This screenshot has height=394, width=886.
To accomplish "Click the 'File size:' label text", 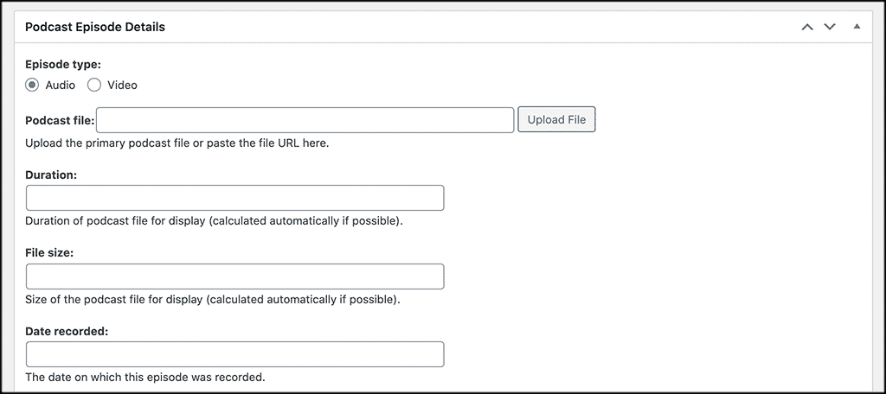I will pos(49,253).
